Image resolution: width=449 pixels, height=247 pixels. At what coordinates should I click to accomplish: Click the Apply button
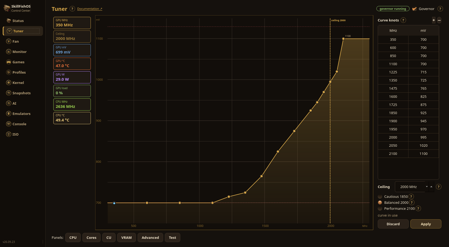click(426, 224)
